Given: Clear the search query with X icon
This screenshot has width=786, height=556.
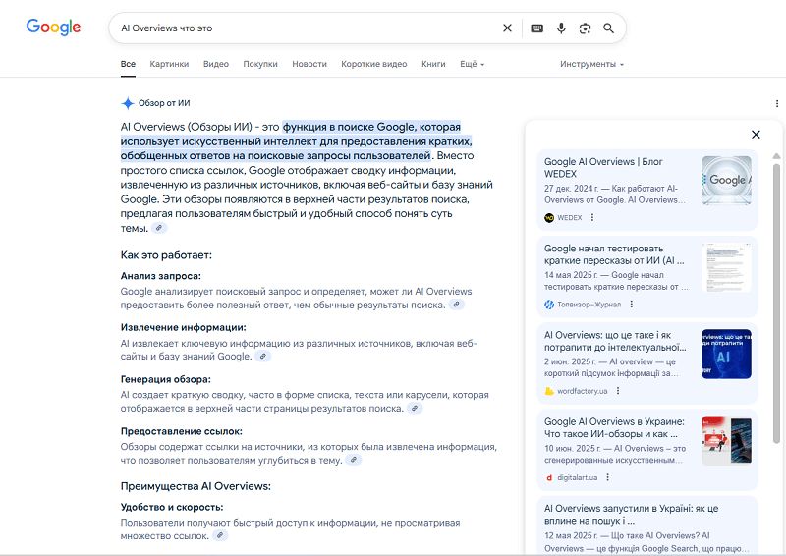Looking at the screenshot, I should 507,28.
